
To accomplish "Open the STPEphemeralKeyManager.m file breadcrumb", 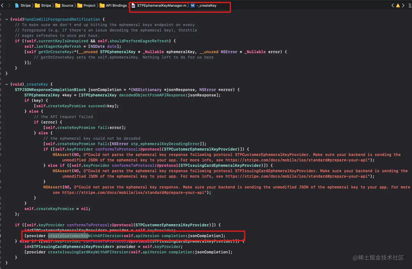I will coord(159,5).
